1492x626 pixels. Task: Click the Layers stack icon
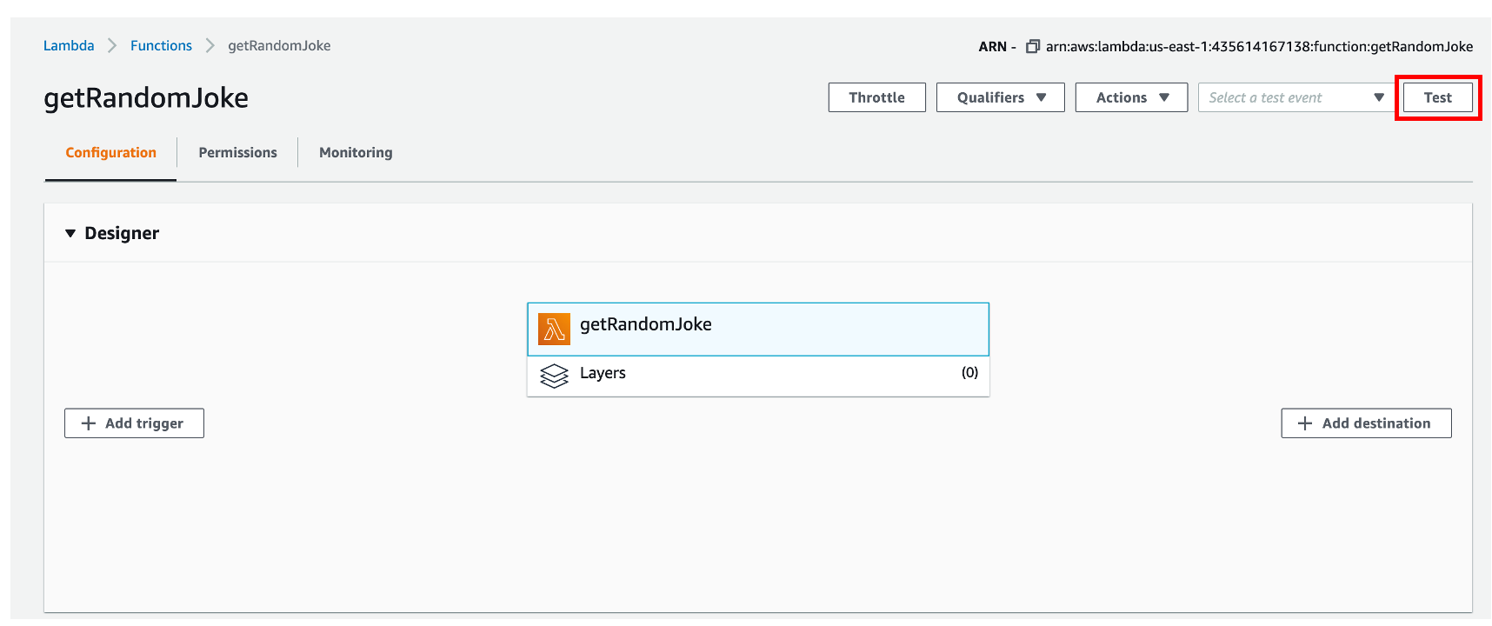(x=554, y=376)
